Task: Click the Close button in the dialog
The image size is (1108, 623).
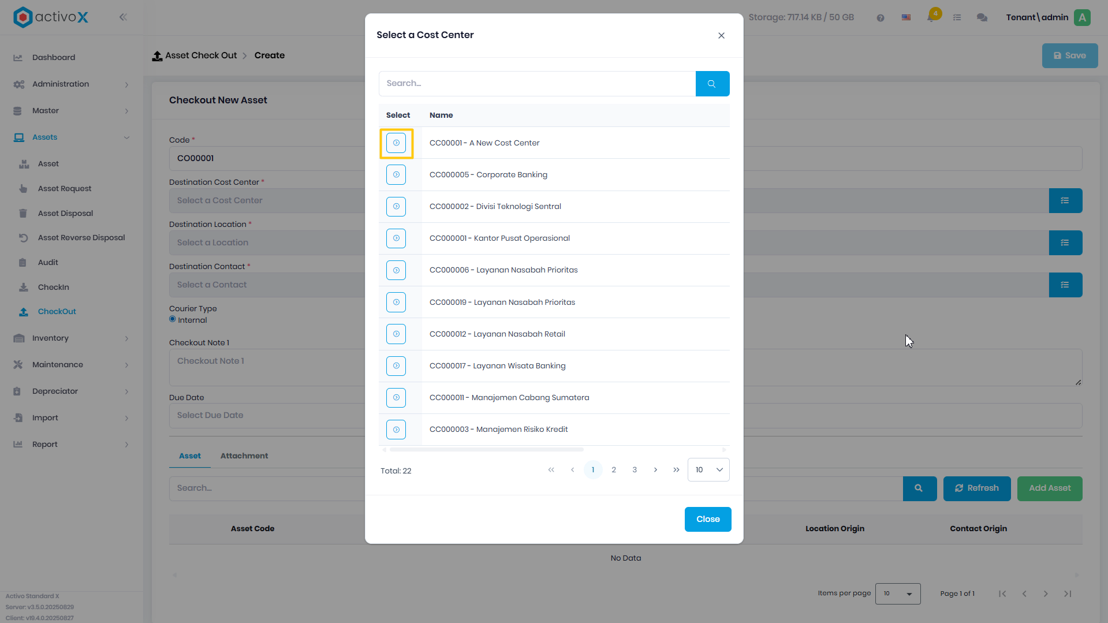Action: (708, 520)
